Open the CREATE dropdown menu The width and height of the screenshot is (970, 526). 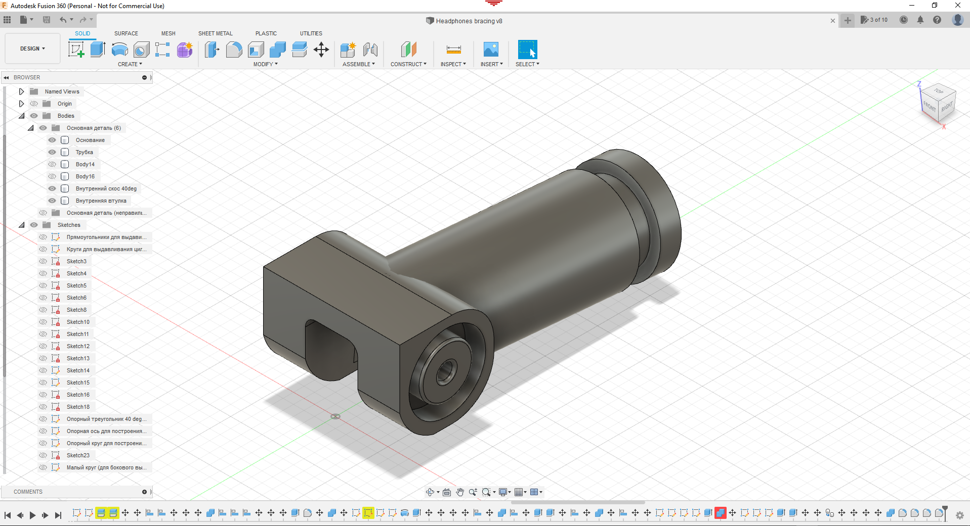[130, 64]
